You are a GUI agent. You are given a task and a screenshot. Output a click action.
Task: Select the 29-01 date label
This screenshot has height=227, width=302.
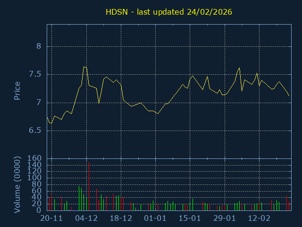225,218
